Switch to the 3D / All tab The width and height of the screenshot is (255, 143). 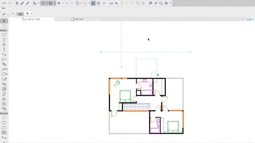[77, 19]
